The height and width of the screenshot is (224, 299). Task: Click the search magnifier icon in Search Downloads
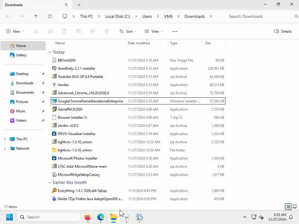pyautogui.click(x=296, y=16)
